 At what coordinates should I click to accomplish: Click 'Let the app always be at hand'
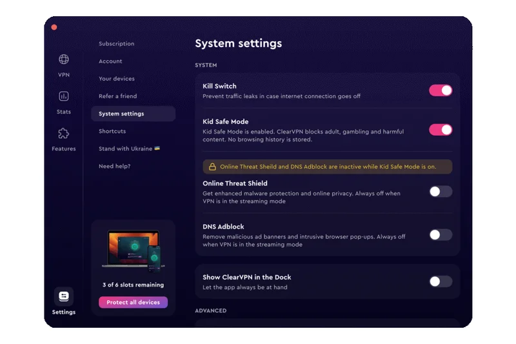[x=245, y=287]
